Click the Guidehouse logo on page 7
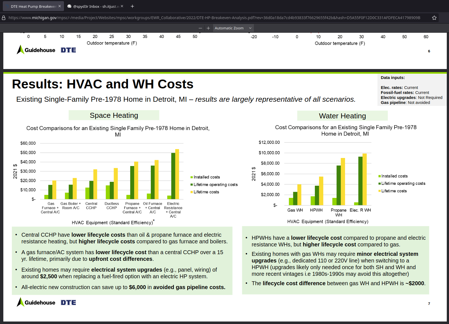Screen dimensions: 449x324 36,302
